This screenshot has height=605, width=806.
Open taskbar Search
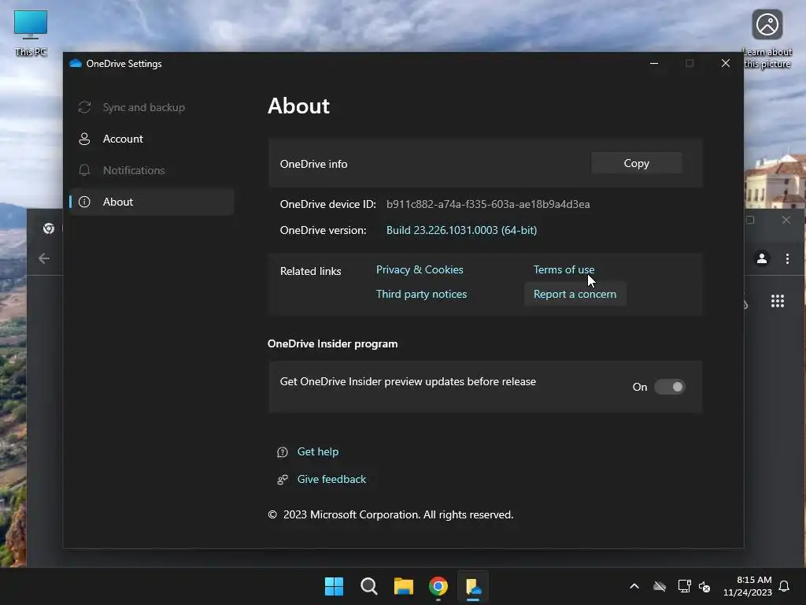pos(369,586)
